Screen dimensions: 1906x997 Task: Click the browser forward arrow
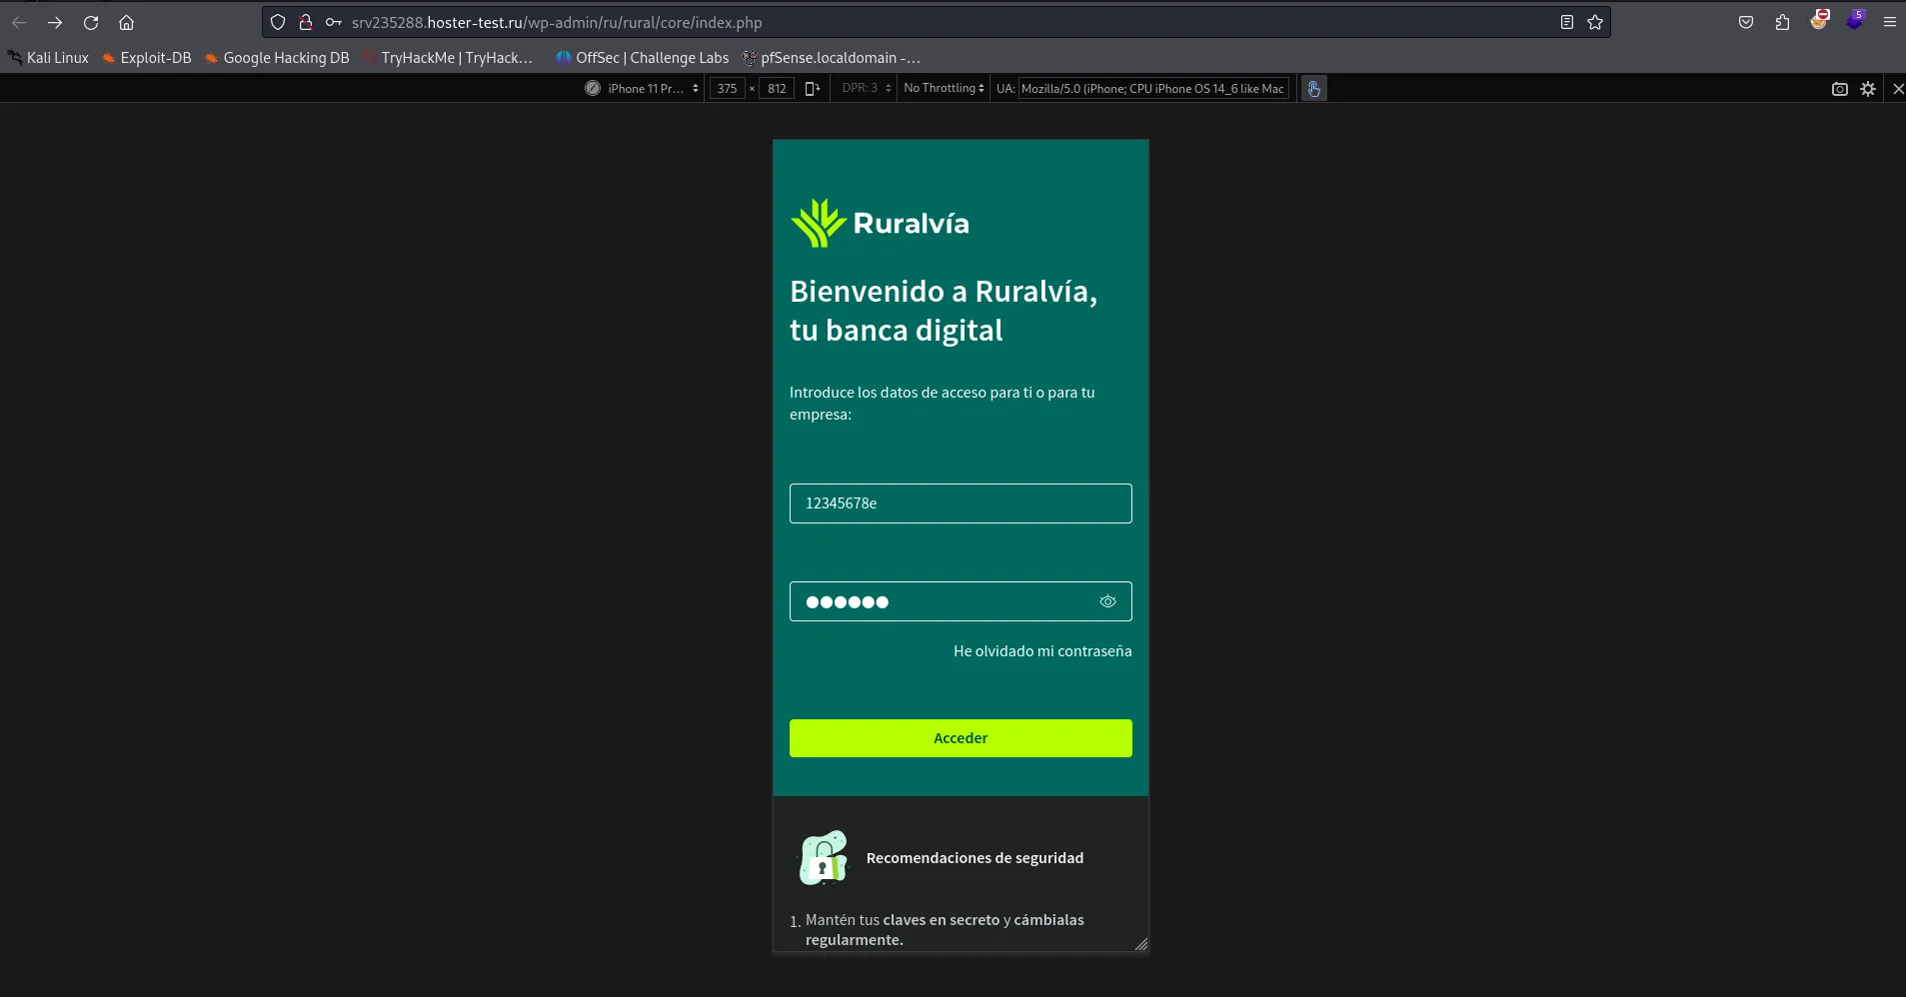point(55,22)
